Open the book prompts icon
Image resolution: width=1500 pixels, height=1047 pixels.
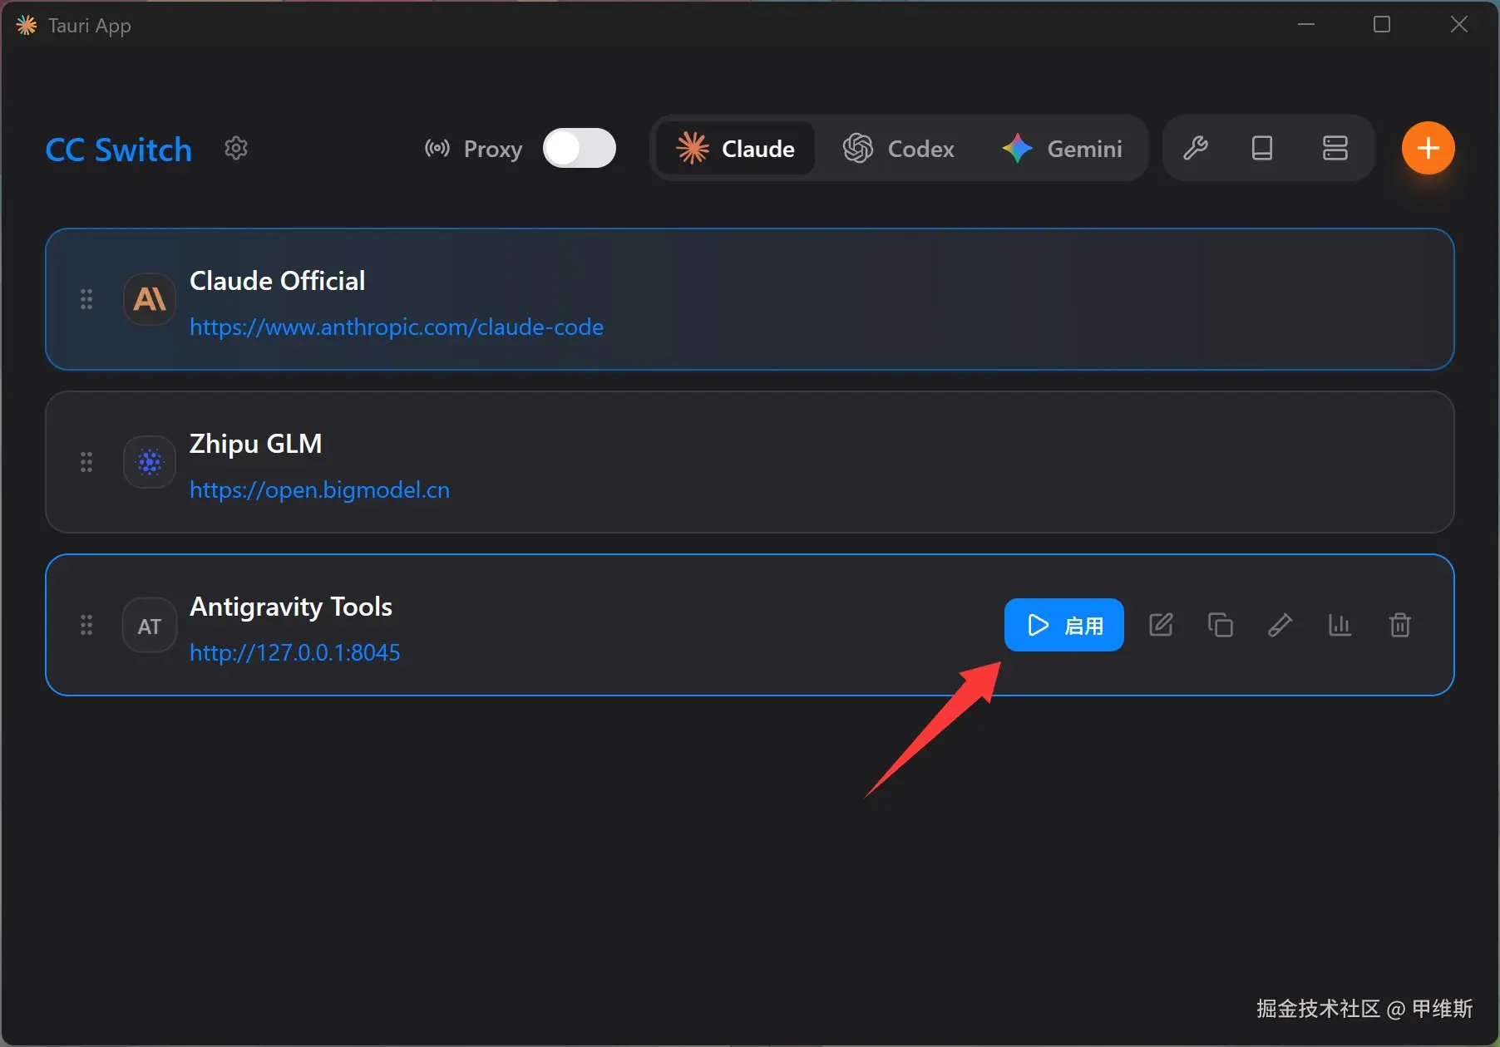tap(1262, 149)
